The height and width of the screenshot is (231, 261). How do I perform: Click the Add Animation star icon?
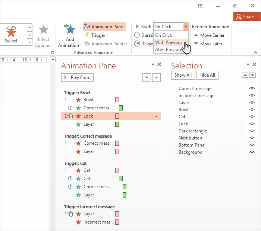tap(70, 29)
